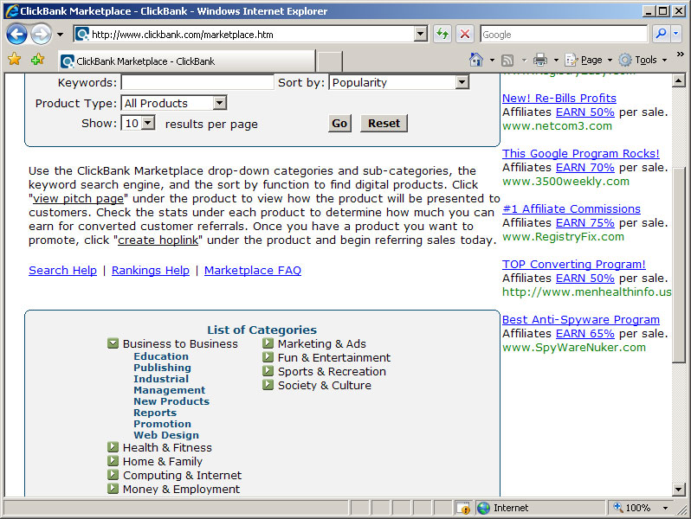This screenshot has width=691, height=519.
Task: Click the 'view pitch page' text
Action: click(x=79, y=199)
